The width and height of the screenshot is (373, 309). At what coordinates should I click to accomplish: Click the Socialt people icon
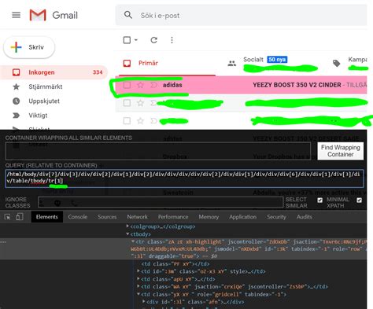[x=232, y=63]
